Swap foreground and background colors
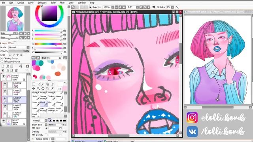Image resolution: width=253 pixels, height=142 pixels. pos(65,83)
